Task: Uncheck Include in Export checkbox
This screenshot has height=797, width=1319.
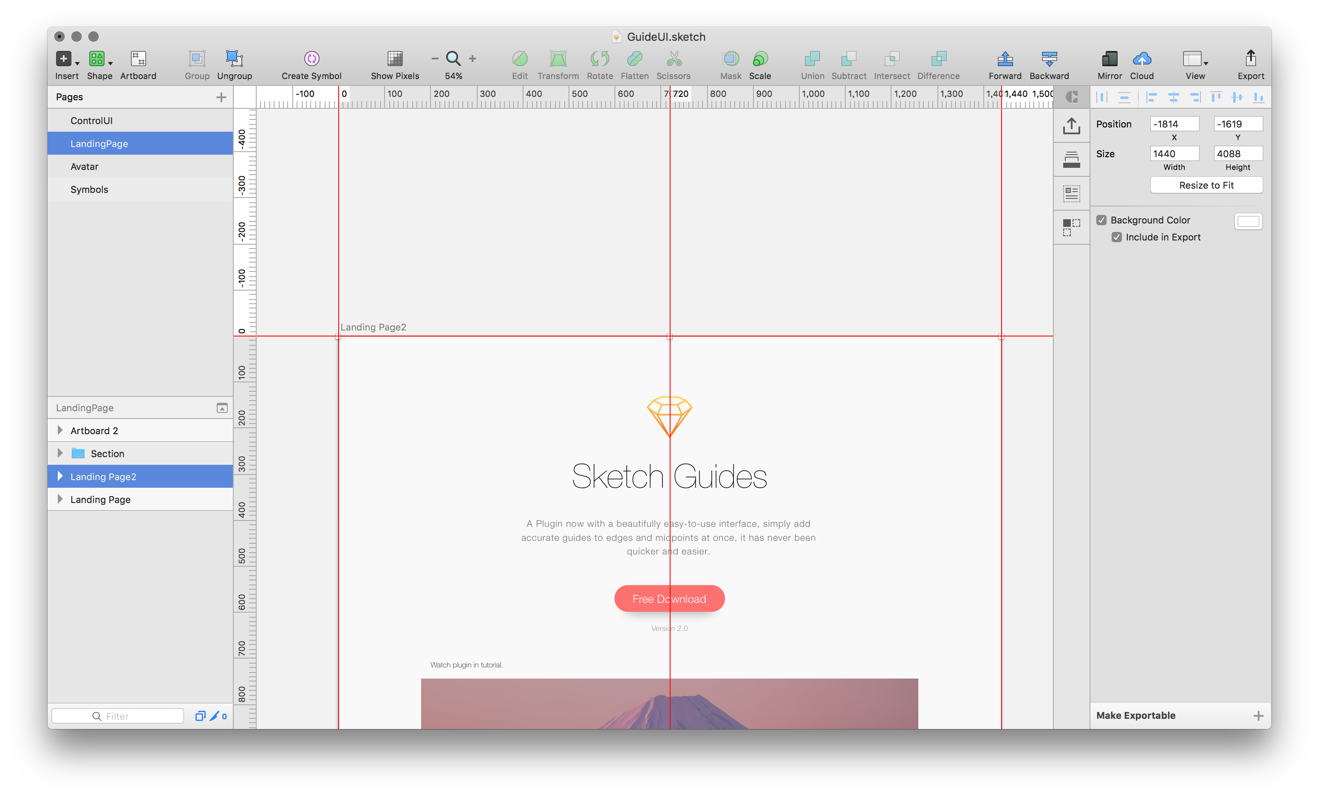Action: pos(1116,237)
